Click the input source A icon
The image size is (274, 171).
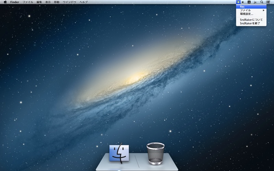coord(249,2)
